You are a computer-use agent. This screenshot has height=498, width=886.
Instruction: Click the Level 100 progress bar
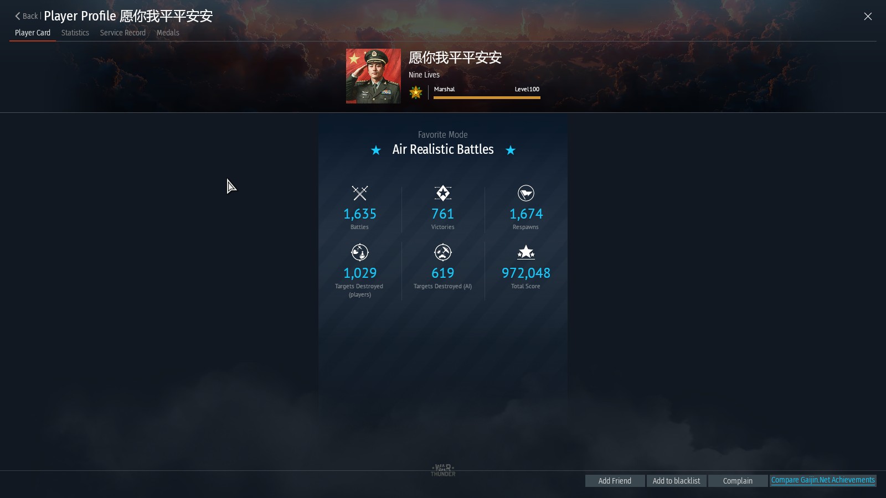point(487,97)
